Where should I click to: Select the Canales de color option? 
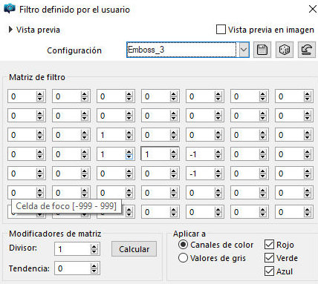tap(183, 245)
